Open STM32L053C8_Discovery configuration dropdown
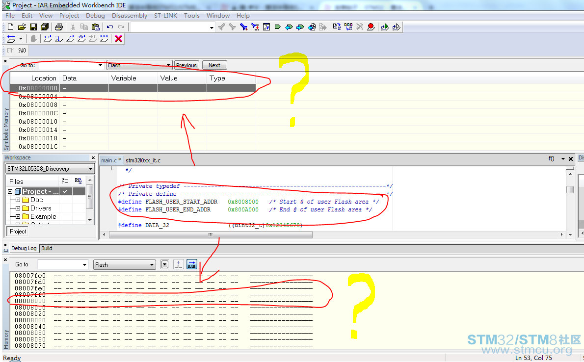 [90, 169]
